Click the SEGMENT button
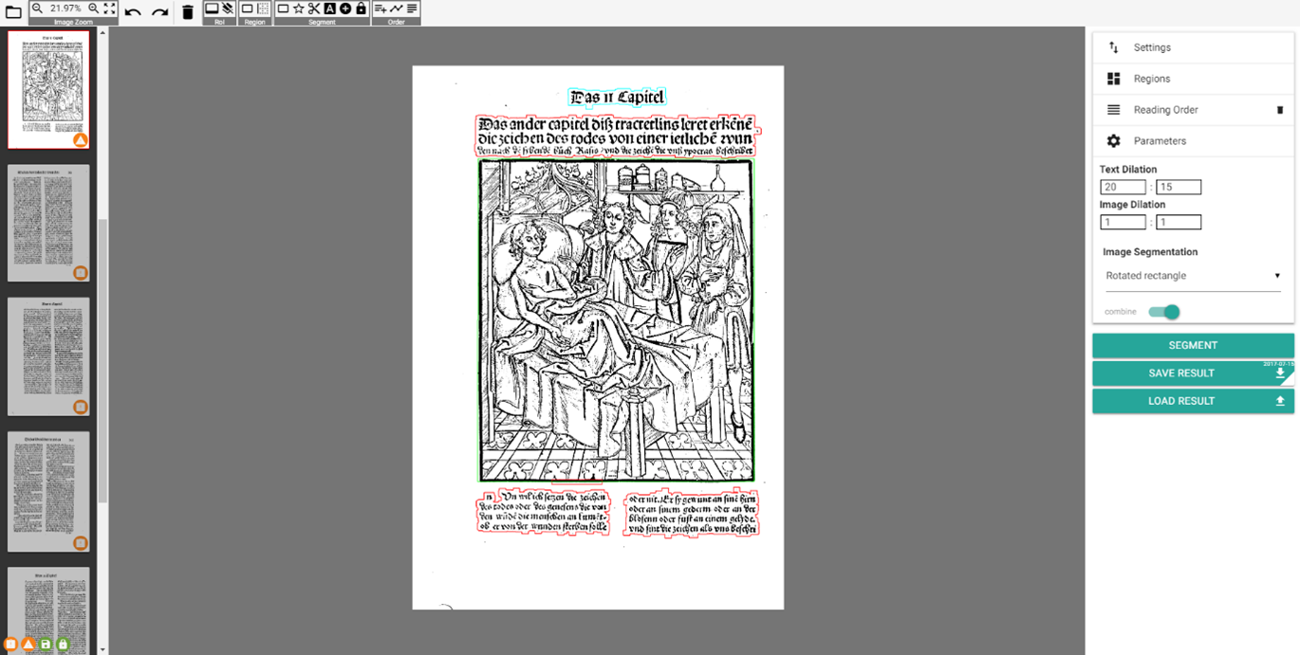 coord(1193,346)
